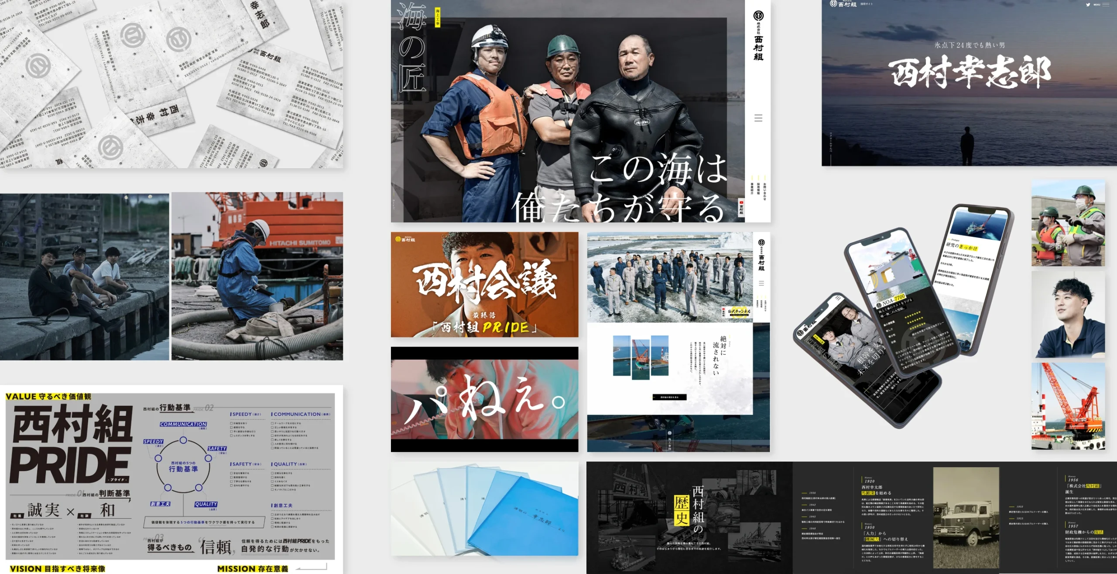Open the photo of the worker kneeling by the Hitachi crane
The width and height of the screenshot is (1117, 574).
click(257, 276)
